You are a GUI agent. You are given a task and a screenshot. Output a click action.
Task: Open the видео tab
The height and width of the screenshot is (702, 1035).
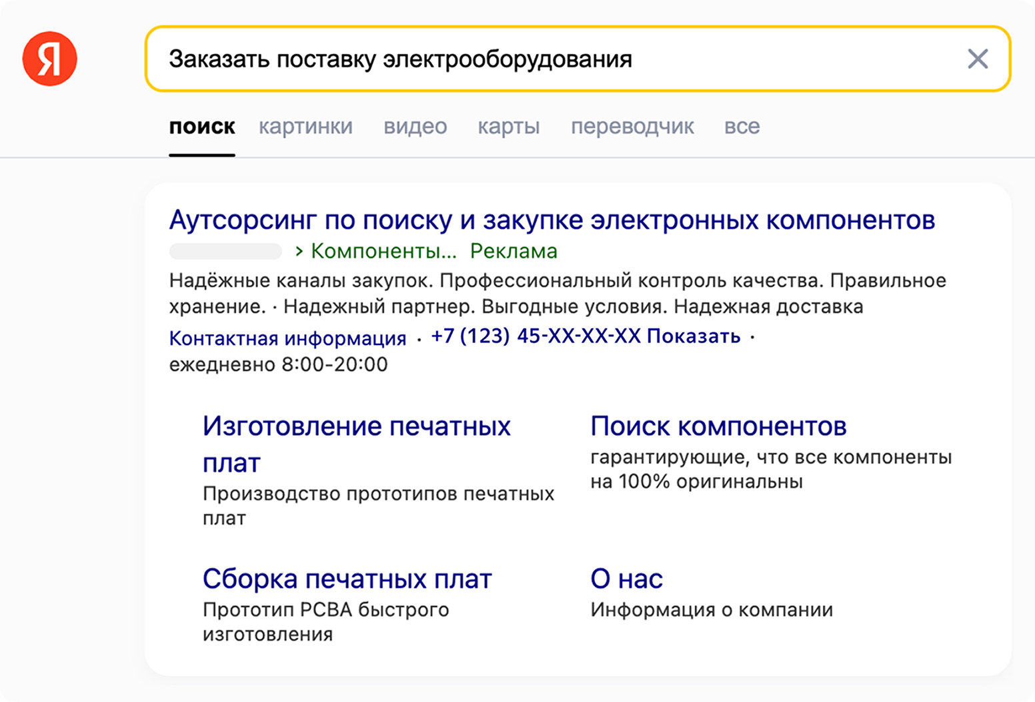[x=415, y=126]
